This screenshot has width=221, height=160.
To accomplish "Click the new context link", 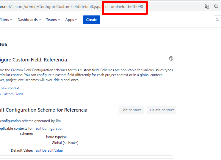I will click(x=10, y=88).
